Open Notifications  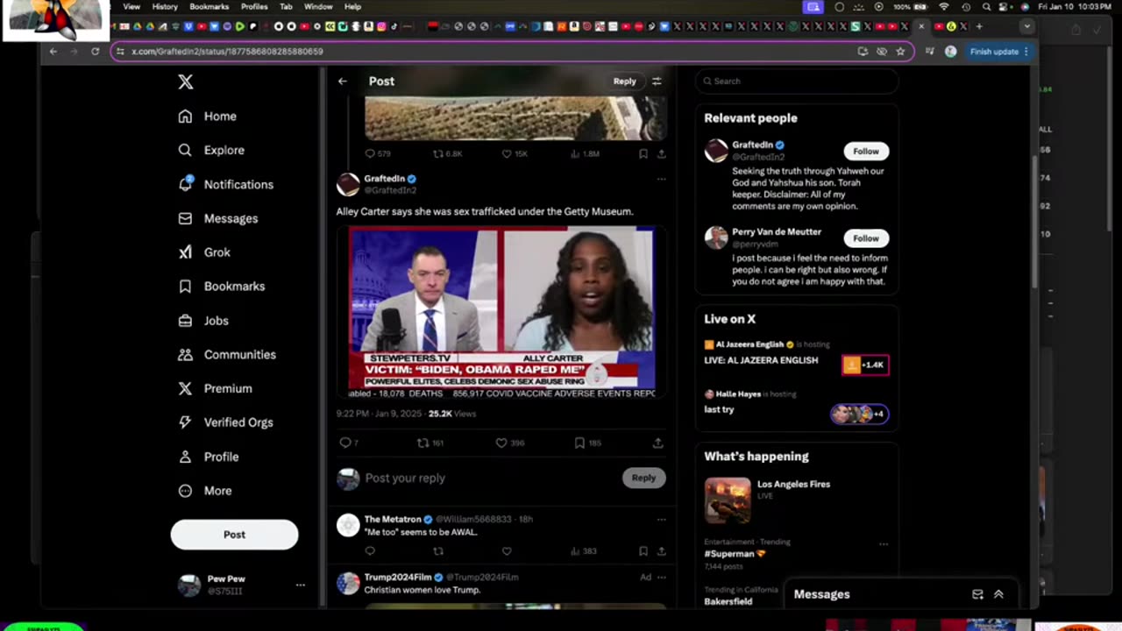pos(225,184)
